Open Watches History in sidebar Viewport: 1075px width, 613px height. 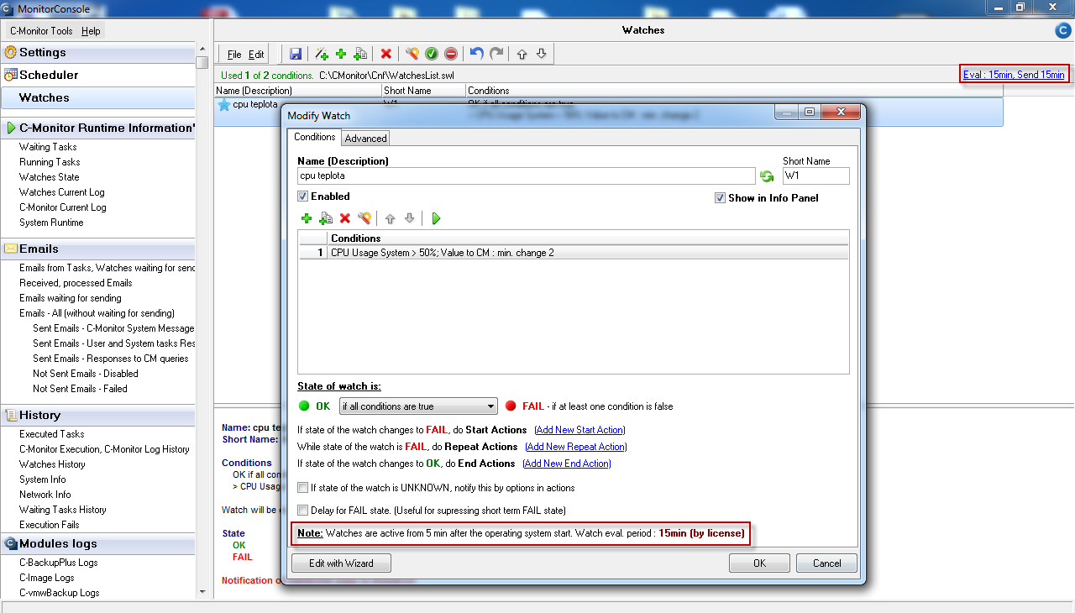52,464
